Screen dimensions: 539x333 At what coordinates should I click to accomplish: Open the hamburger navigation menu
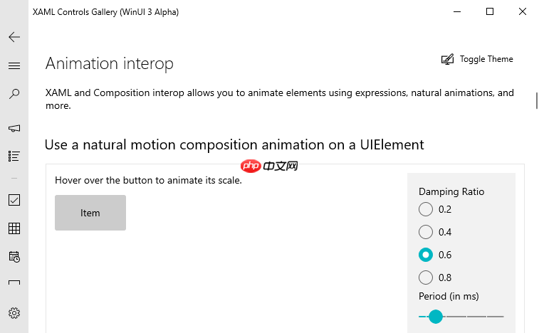coord(14,65)
